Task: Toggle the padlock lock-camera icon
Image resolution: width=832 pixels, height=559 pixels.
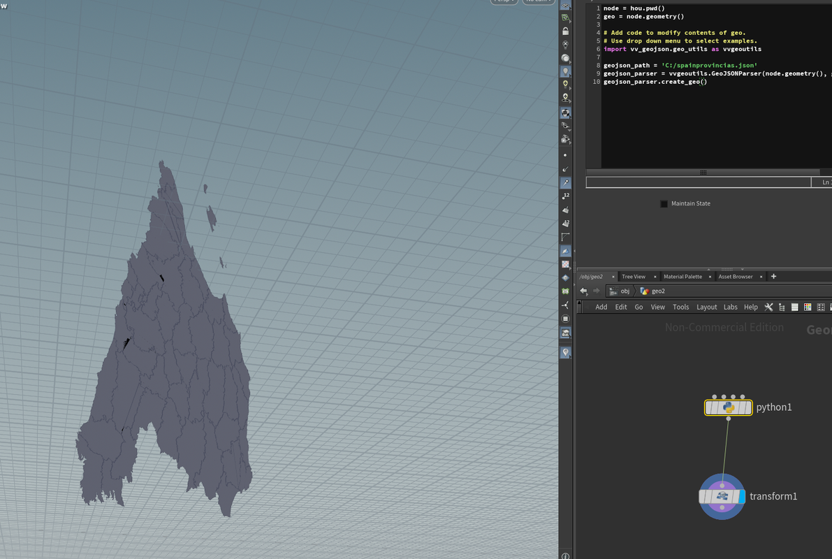Action: tap(566, 31)
